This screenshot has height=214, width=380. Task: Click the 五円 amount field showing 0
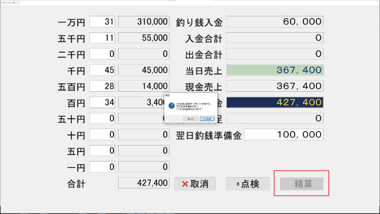click(144, 150)
